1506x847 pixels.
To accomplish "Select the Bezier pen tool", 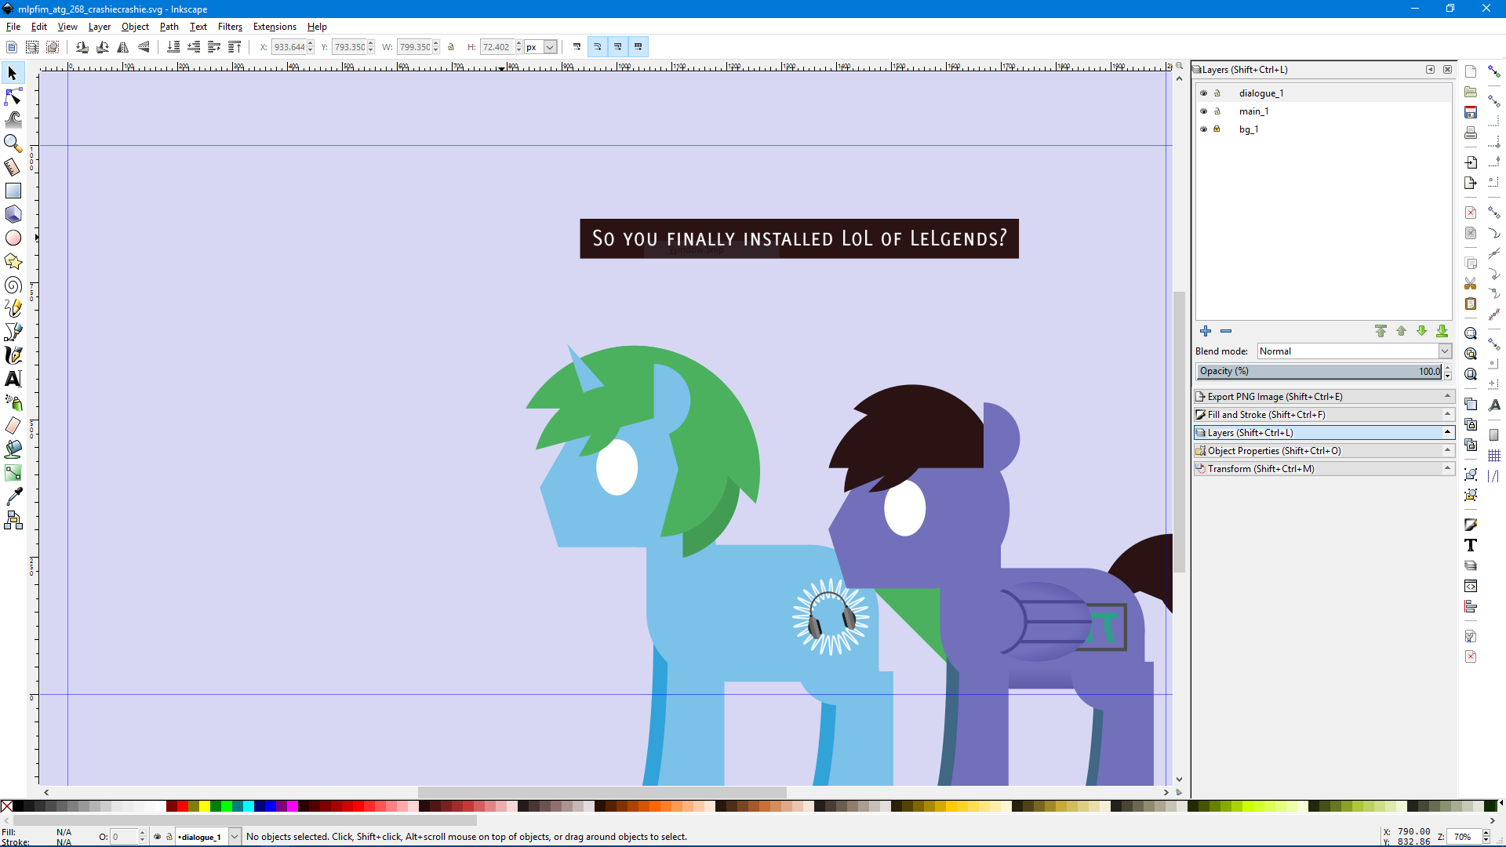I will pyautogui.click(x=13, y=332).
